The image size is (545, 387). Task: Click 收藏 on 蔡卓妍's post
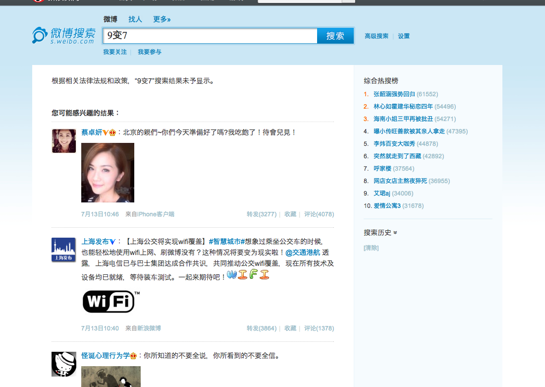click(x=290, y=214)
